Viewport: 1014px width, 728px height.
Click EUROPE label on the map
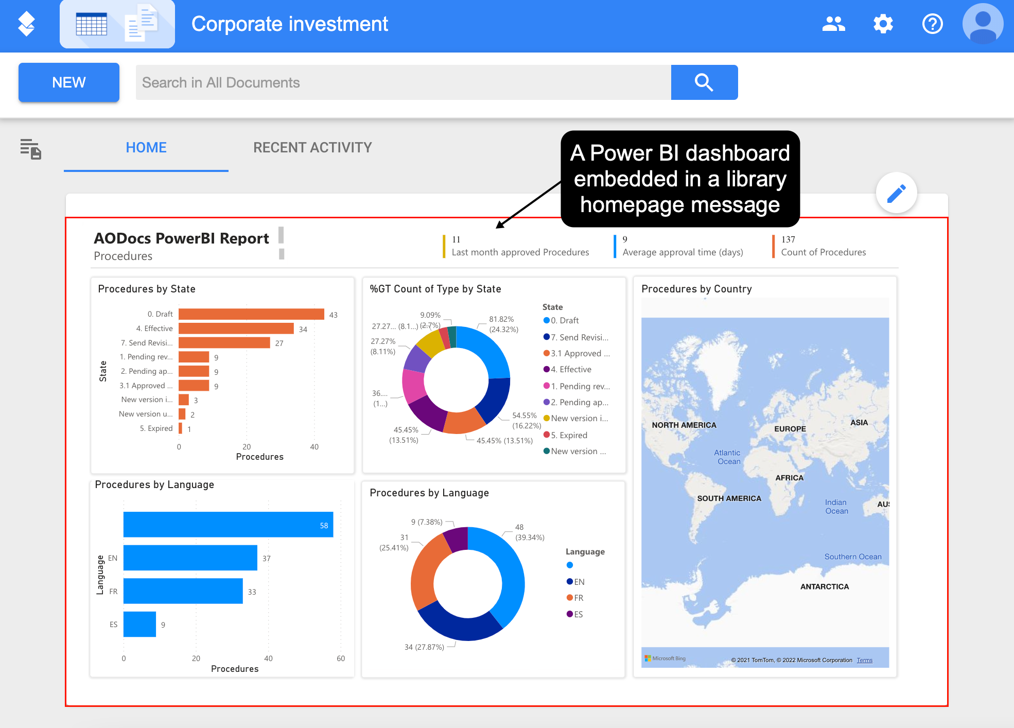790,429
